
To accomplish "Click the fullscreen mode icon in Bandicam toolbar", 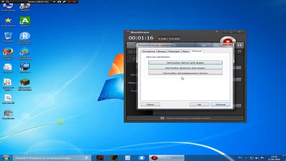I will [x=240, y=52].
